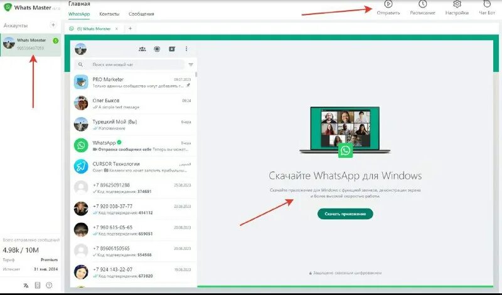Toggle the chat filter icon beside search
Screen dimensions: 502x295
[x=191, y=65]
